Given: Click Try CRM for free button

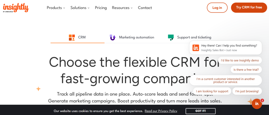Looking at the screenshot, I should click(249, 8).
